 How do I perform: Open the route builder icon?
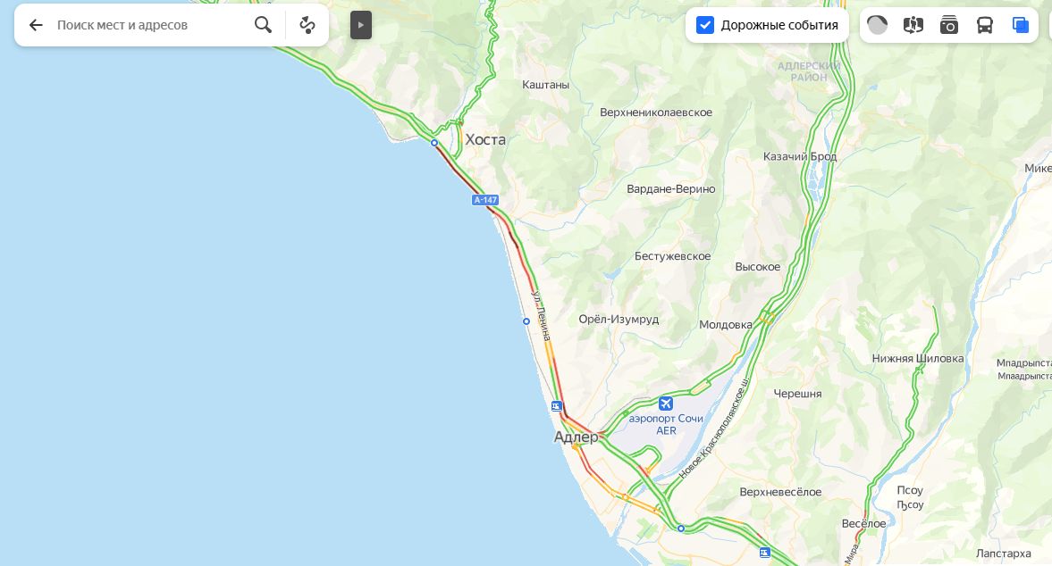307,26
